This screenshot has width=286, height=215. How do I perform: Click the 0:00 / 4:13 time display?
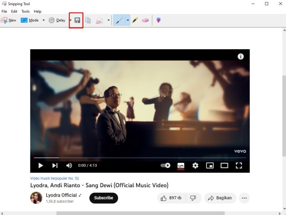87,165
